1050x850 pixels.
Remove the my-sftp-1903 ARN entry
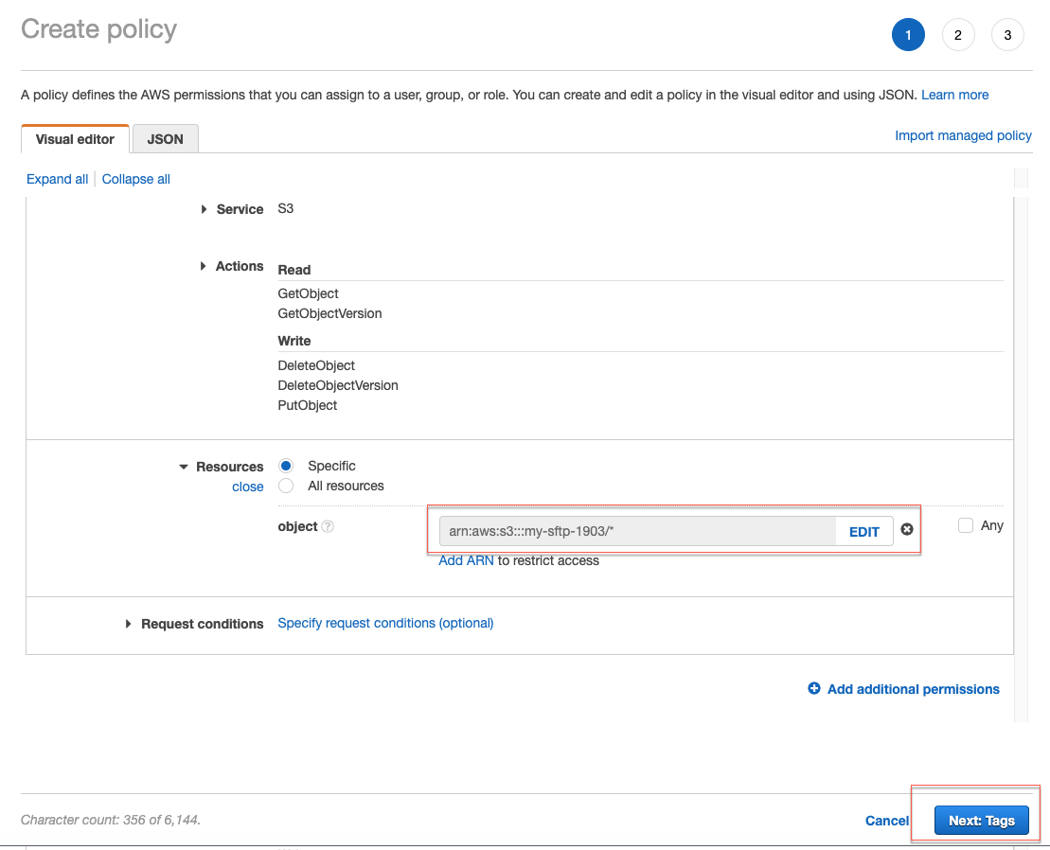click(x=907, y=529)
